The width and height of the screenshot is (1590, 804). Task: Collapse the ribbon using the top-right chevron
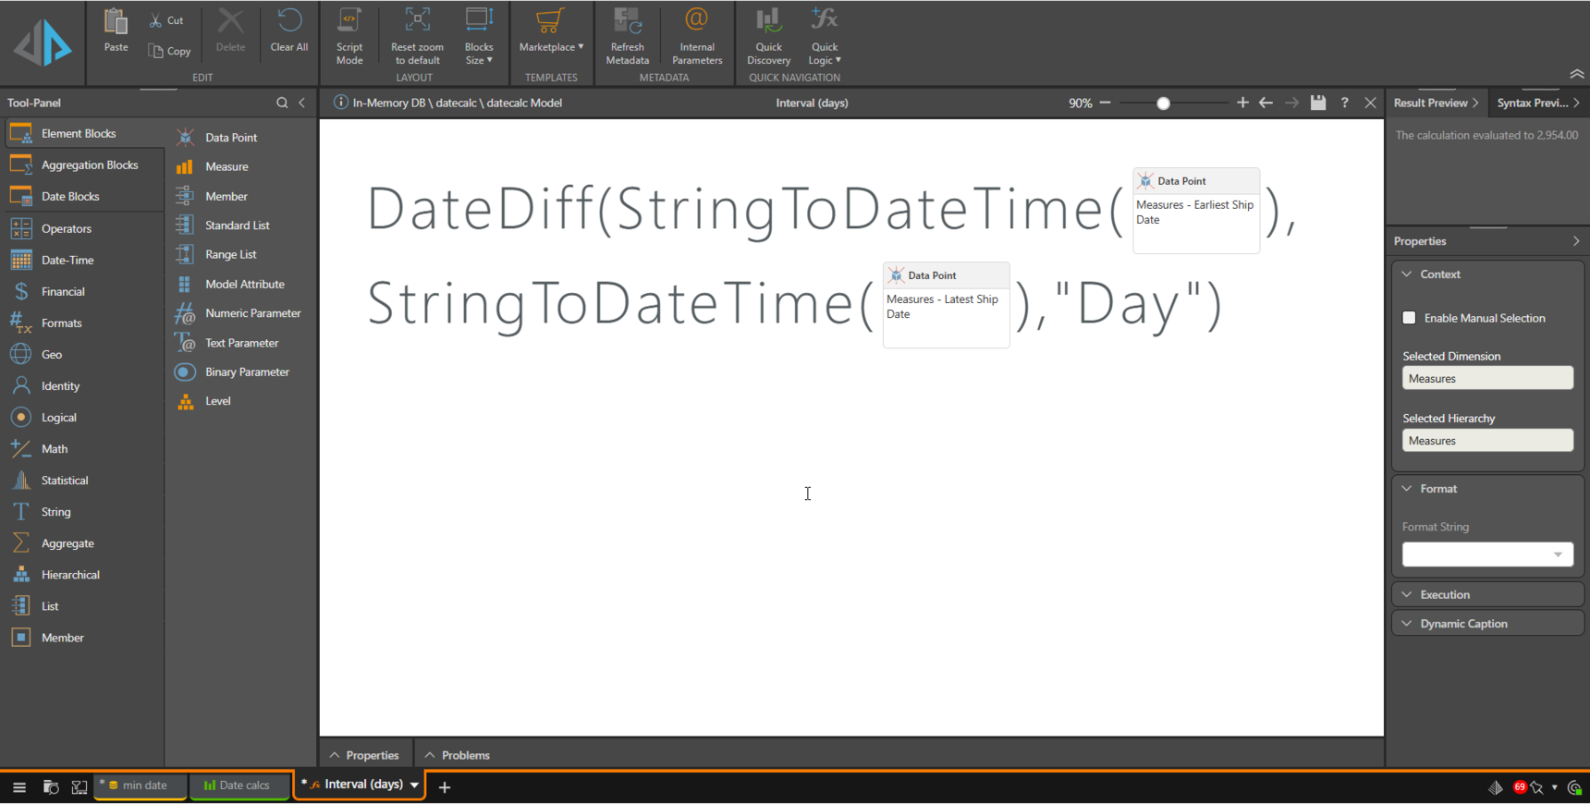[1577, 74]
